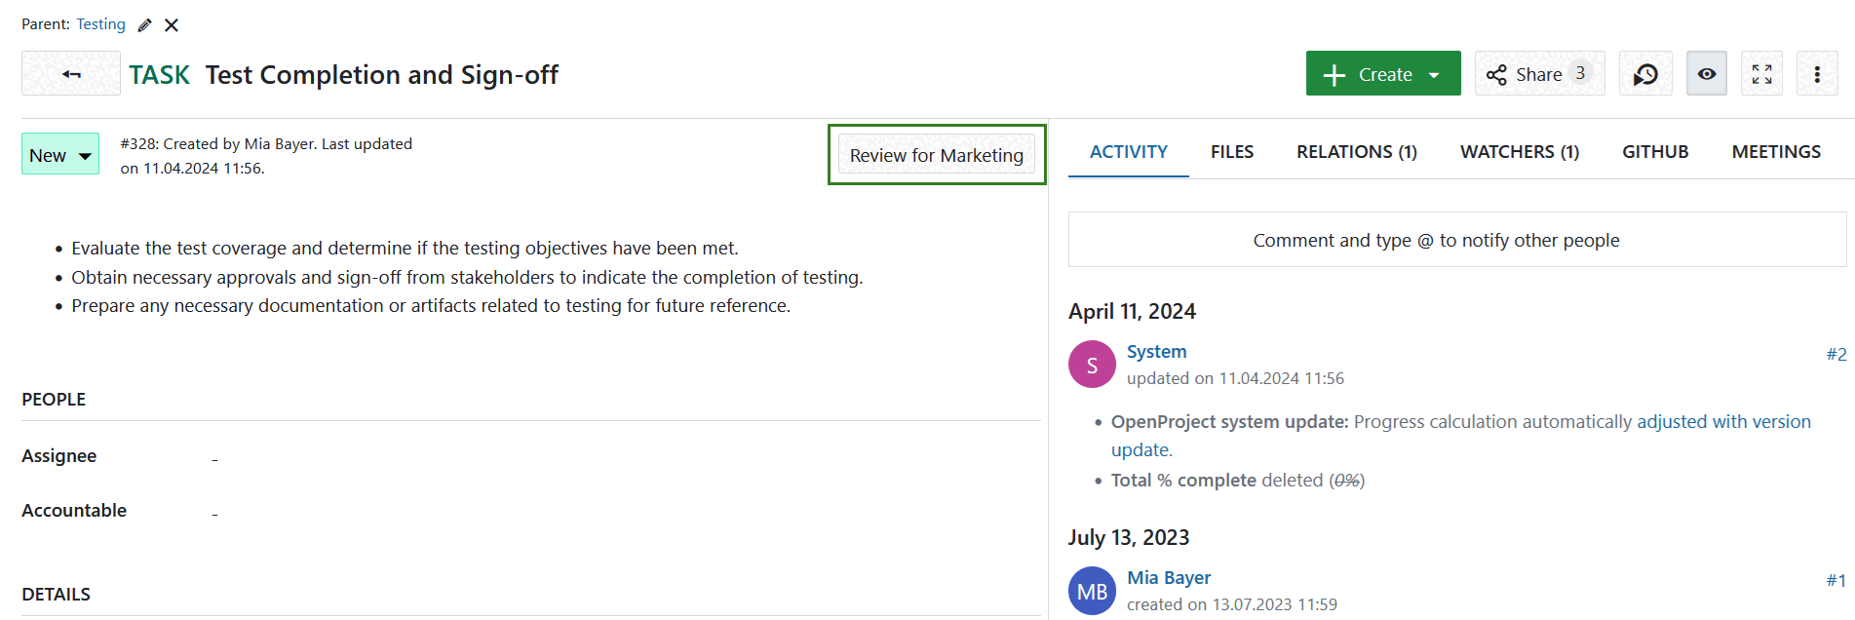The image size is (1855, 620).
Task: Open the three-dot more menu
Action: coord(1817,74)
